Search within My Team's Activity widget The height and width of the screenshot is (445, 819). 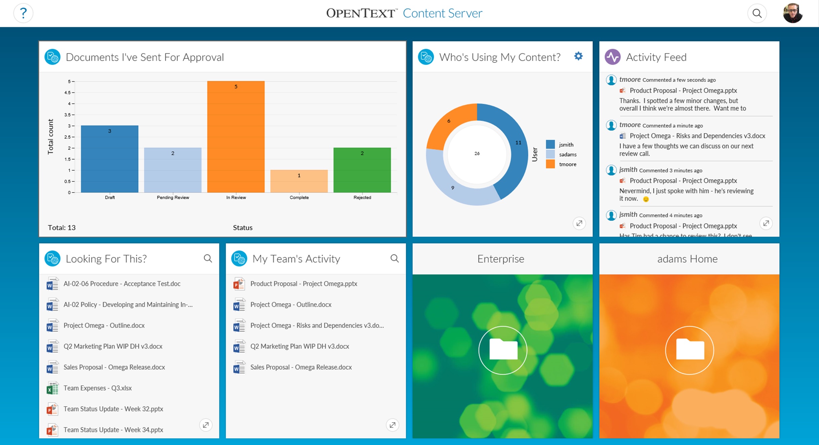pyautogui.click(x=394, y=258)
